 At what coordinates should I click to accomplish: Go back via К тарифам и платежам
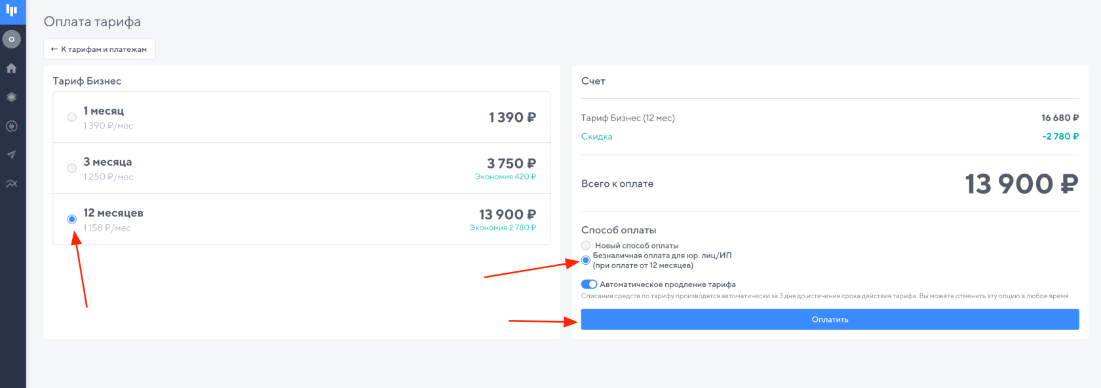coord(100,49)
